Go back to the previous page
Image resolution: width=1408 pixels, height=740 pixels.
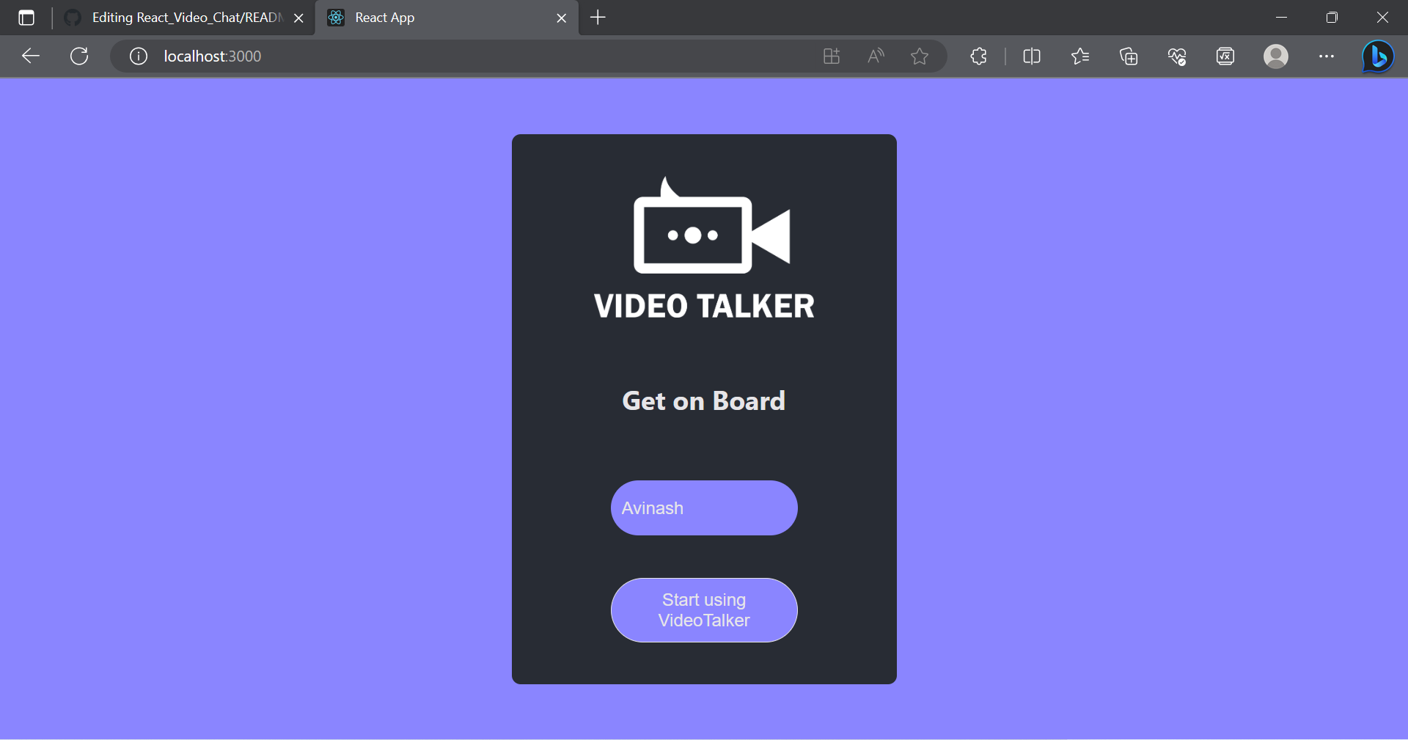[x=30, y=56]
